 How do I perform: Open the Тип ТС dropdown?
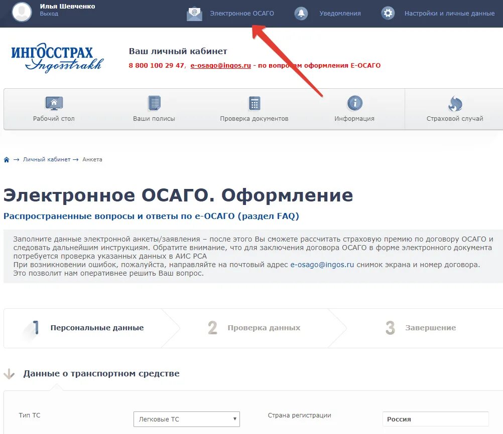187,419
